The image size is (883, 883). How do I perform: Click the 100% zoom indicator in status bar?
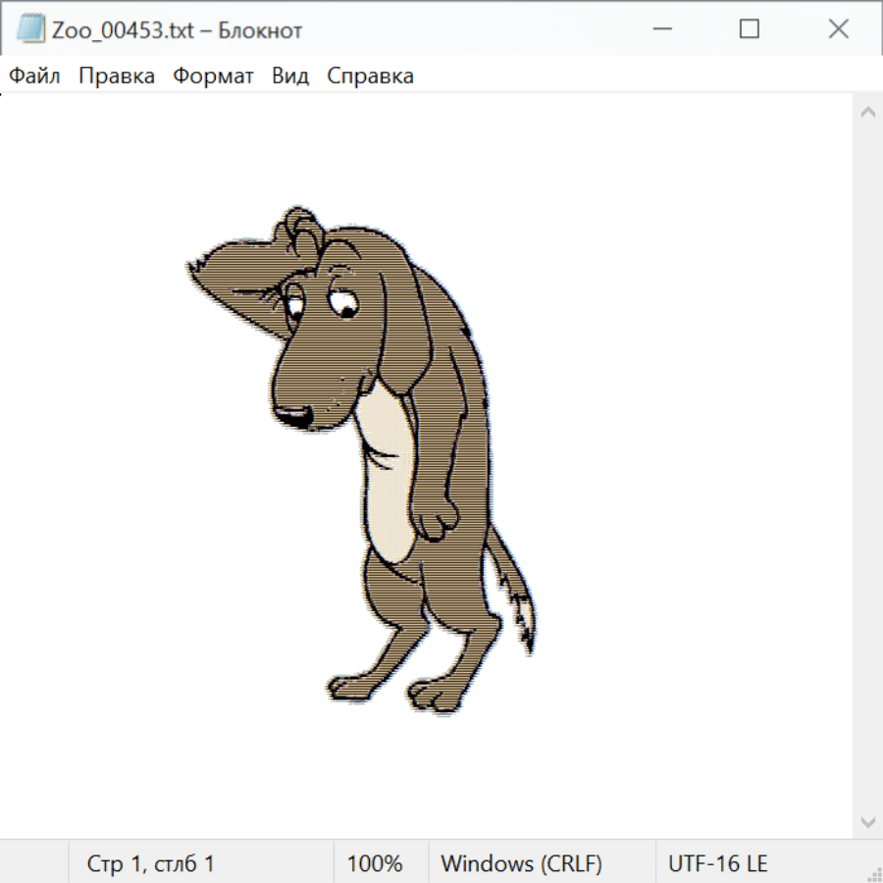pyautogui.click(x=375, y=864)
